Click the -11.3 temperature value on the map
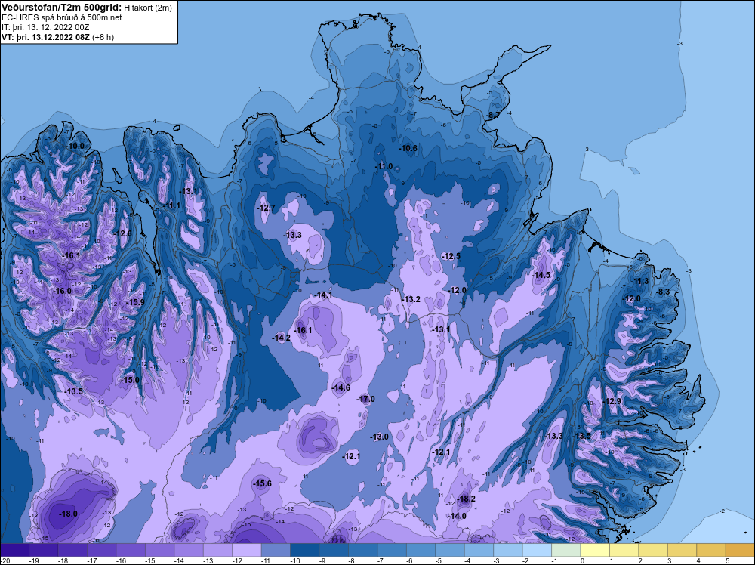The height and width of the screenshot is (565, 755). [640, 281]
